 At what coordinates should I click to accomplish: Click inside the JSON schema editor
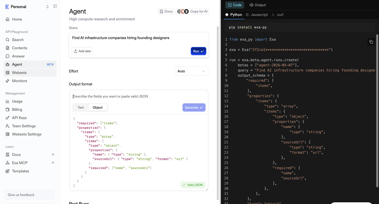139,152
